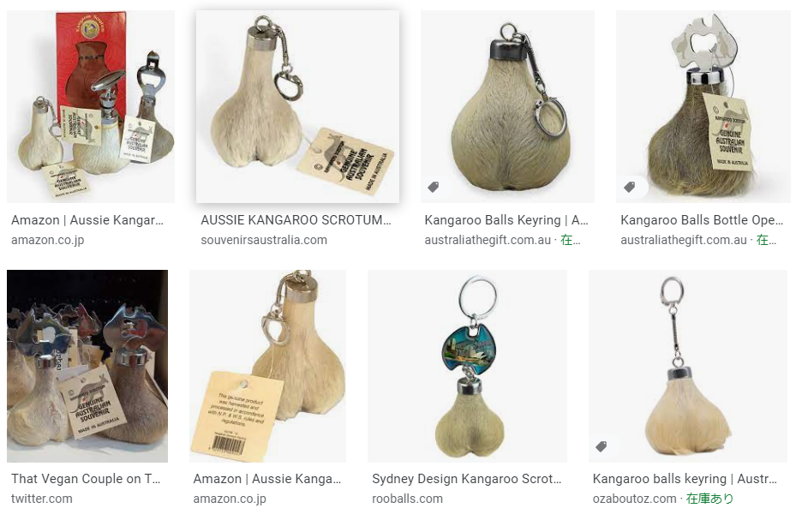Click the 'AUSSIE KANGAROO SCROTUM...' title link
Viewport: 802px width, 520px height.
[296, 220]
